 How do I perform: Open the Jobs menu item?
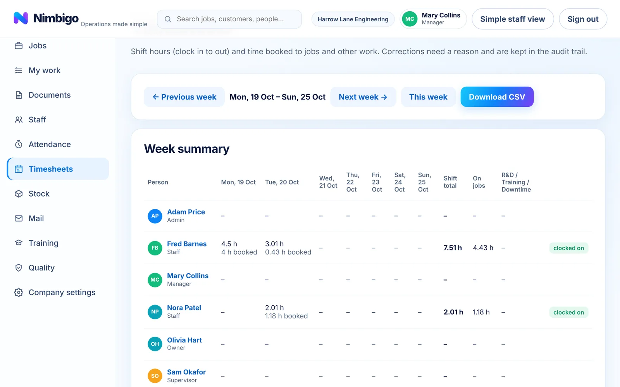click(58, 46)
